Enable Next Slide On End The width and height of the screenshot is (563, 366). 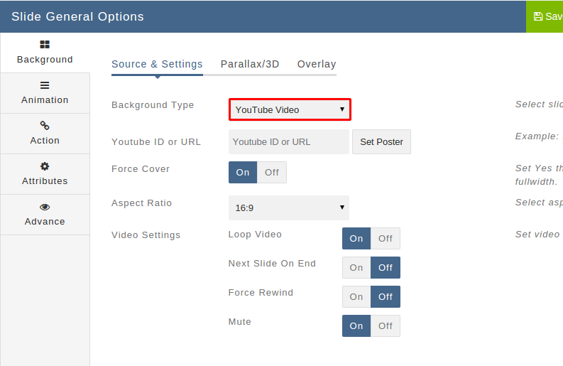[356, 267]
